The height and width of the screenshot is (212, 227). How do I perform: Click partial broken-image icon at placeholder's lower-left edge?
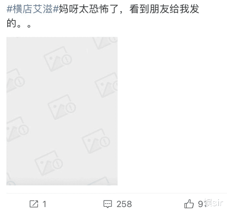pyautogui.click(x=17, y=129)
